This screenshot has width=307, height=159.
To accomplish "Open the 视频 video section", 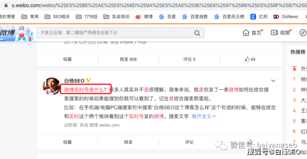I will [281, 33].
